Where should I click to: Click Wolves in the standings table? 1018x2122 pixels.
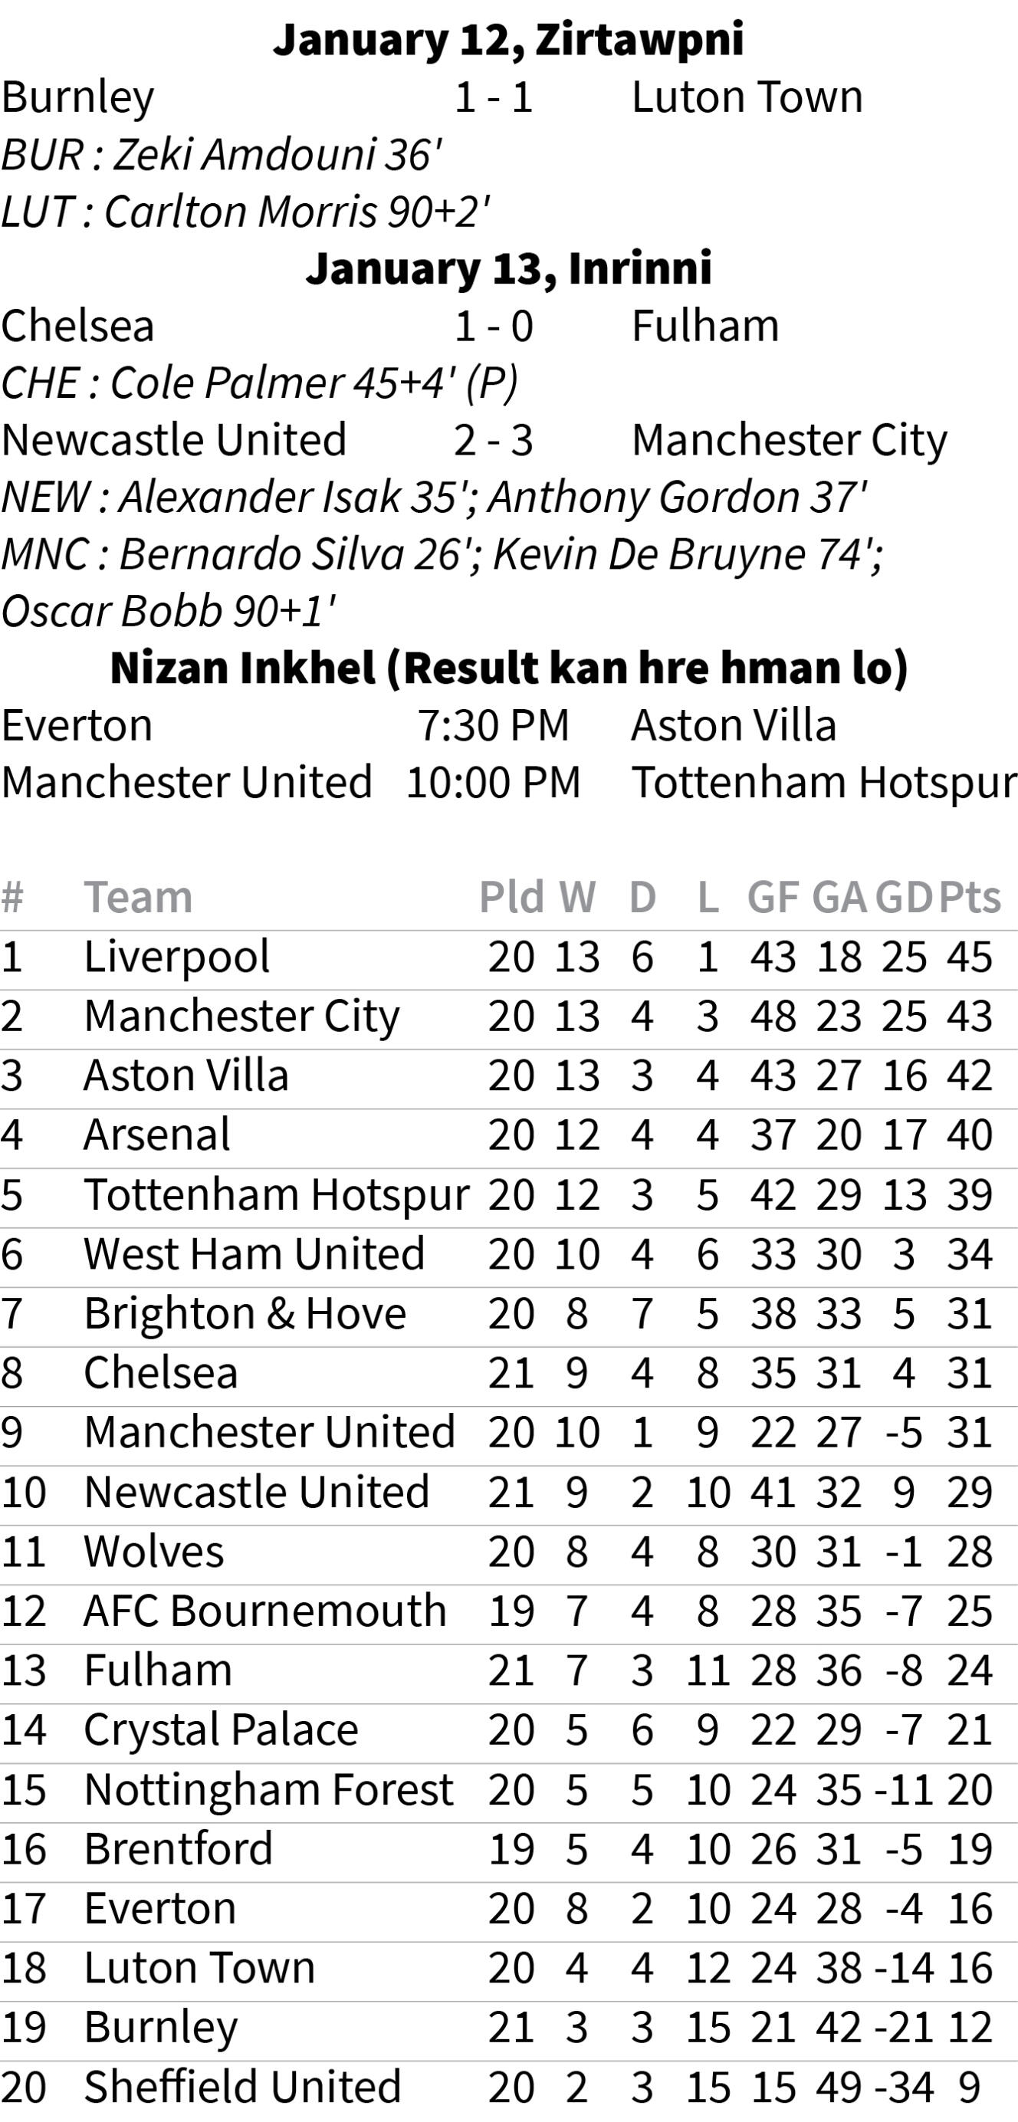[x=154, y=1552]
